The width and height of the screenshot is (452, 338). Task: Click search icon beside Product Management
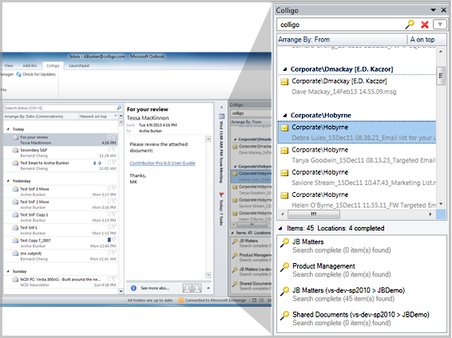coord(285,267)
